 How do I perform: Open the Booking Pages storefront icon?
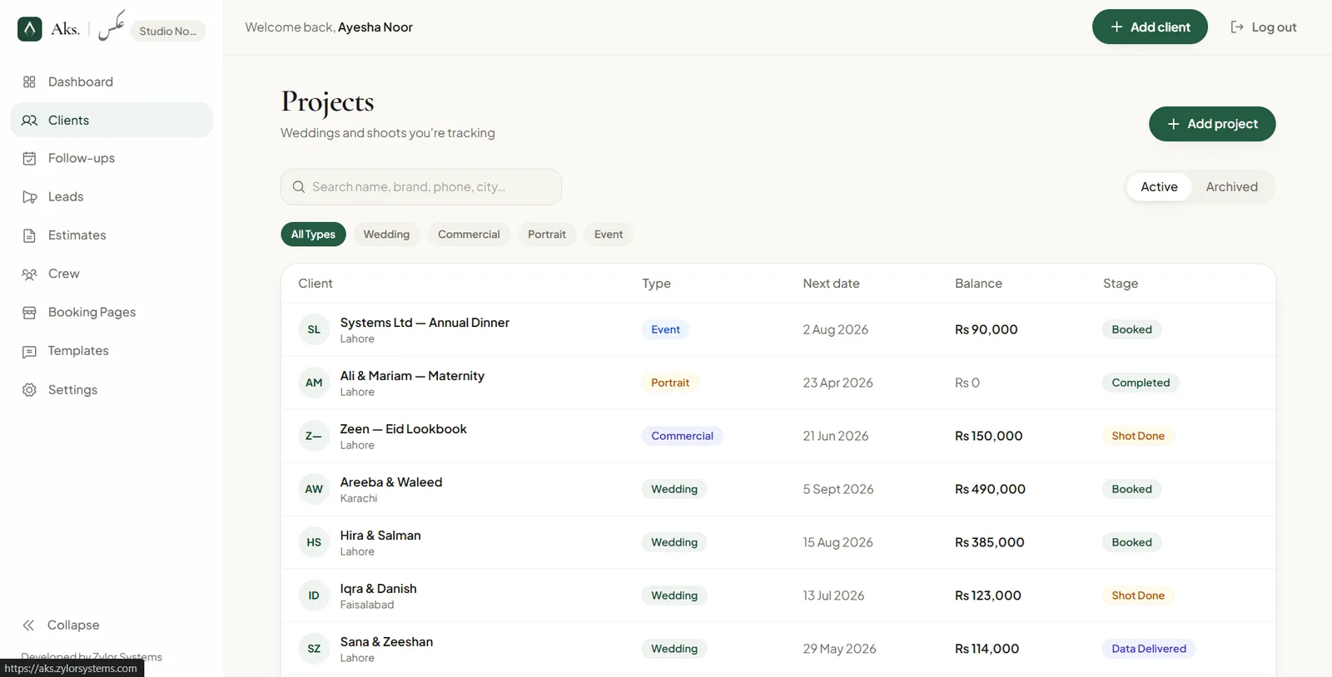click(x=29, y=313)
